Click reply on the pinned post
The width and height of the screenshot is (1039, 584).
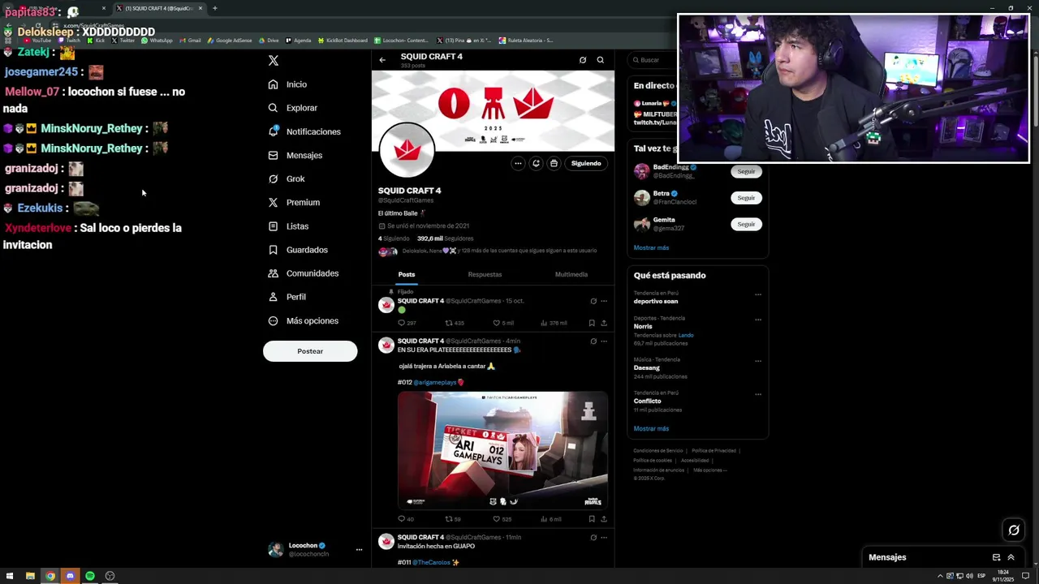[x=407, y=323]
